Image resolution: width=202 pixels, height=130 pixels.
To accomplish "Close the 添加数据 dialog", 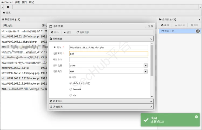I will (152, 26).
